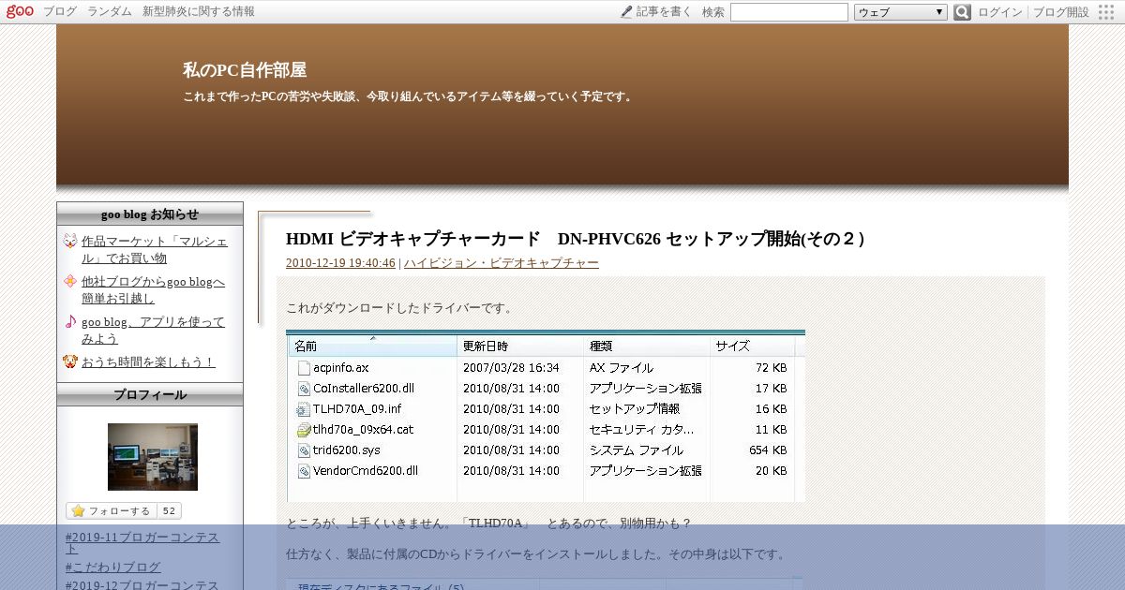This screenshot has width=1125, height=590.
Task: Open goo blog、アプリを使ってみよう link
Action: point(153,330)
